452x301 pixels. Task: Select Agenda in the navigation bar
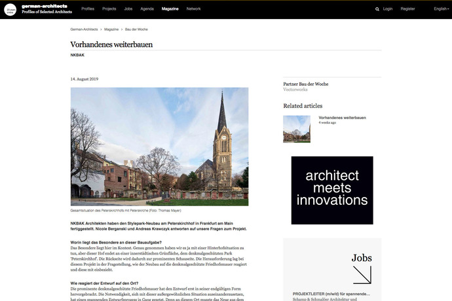[x=147, y=9]
